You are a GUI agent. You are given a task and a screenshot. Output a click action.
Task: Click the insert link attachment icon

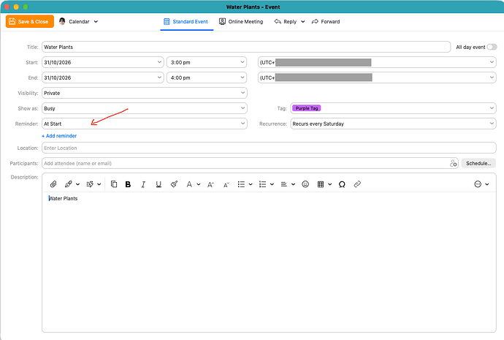click(x=68, y=184)
